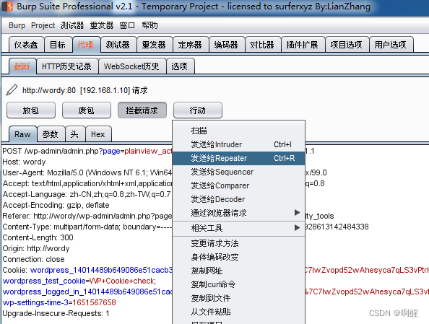Select the 代理 tab

86,45
